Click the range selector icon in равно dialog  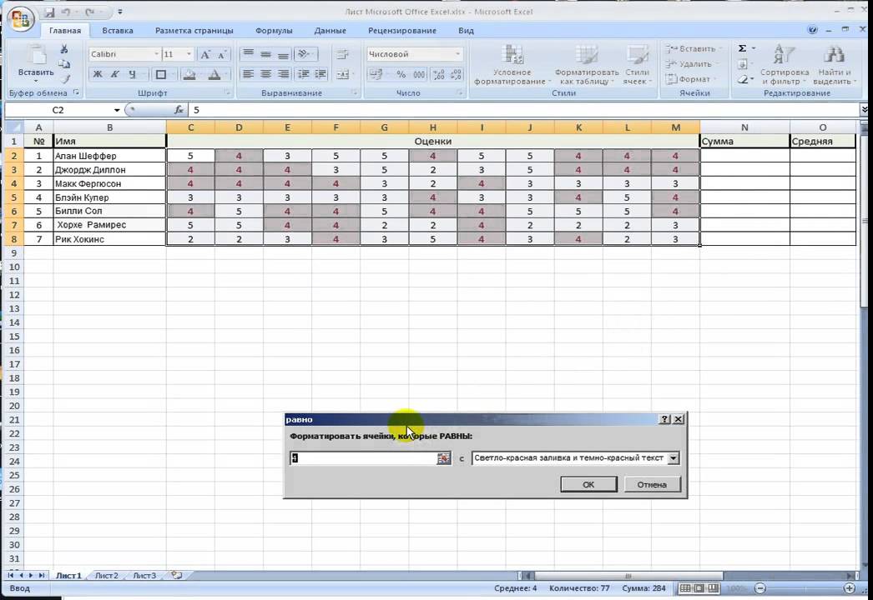[x=443, y=458]
